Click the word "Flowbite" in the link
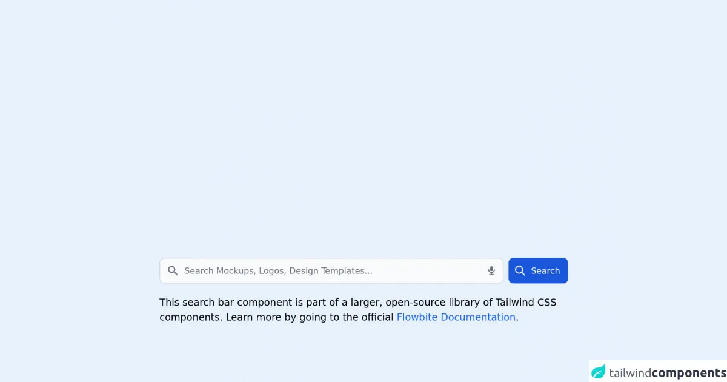Image resolution: width=727 pixels, height=382 pixels. (x=417, y=317)
